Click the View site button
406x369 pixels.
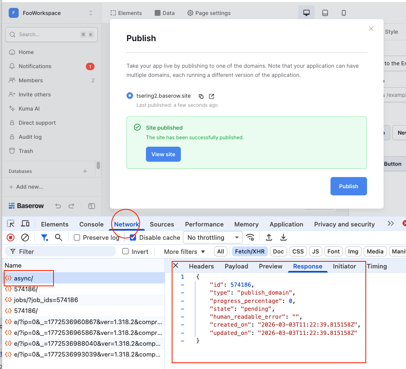(163, 154)
